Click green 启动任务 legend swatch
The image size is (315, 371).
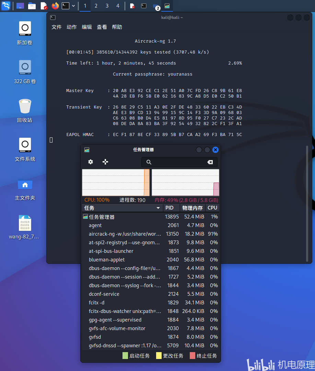coord(125,356)
